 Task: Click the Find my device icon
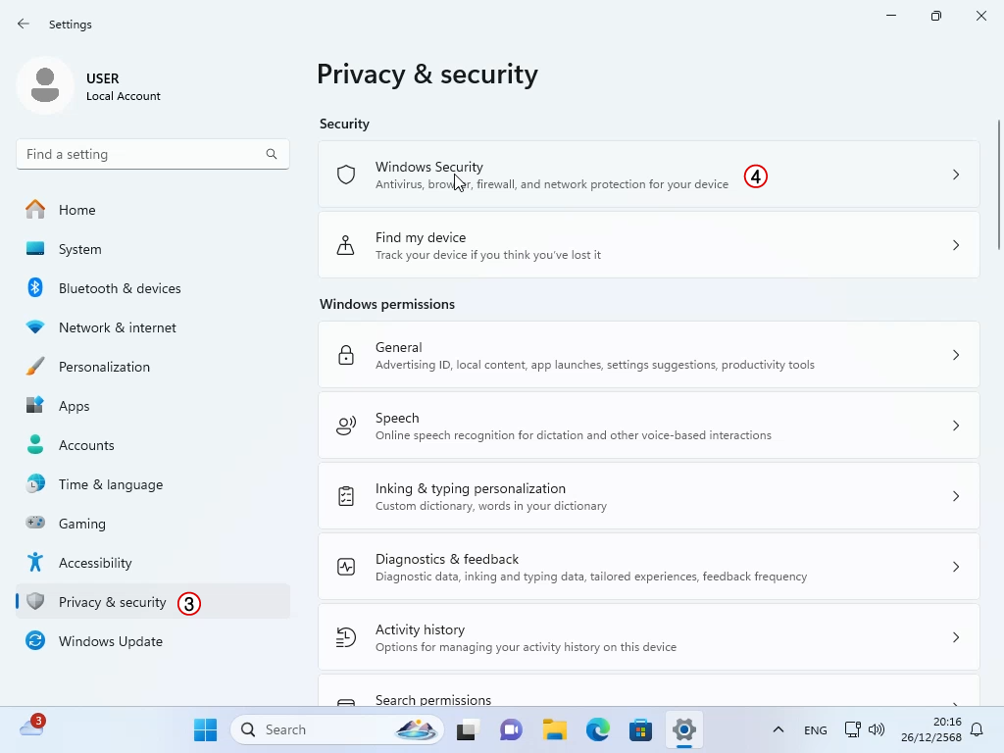[x=346, y=245]
